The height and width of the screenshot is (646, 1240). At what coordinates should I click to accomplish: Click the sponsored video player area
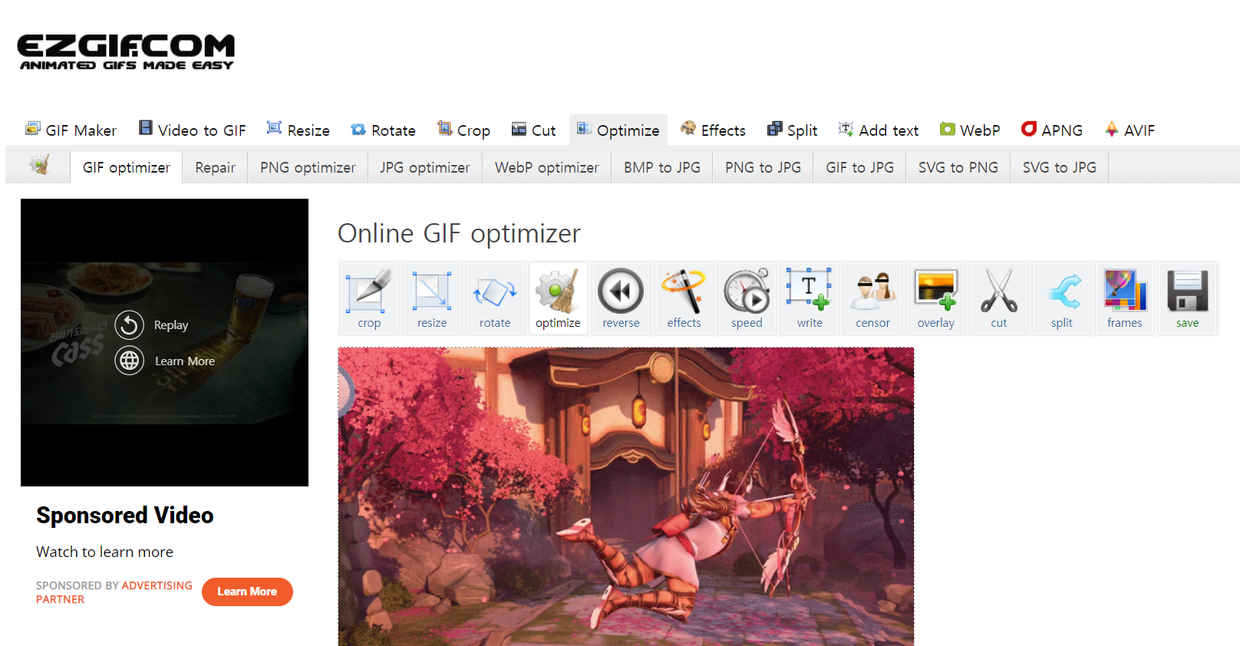click(164, 342)
